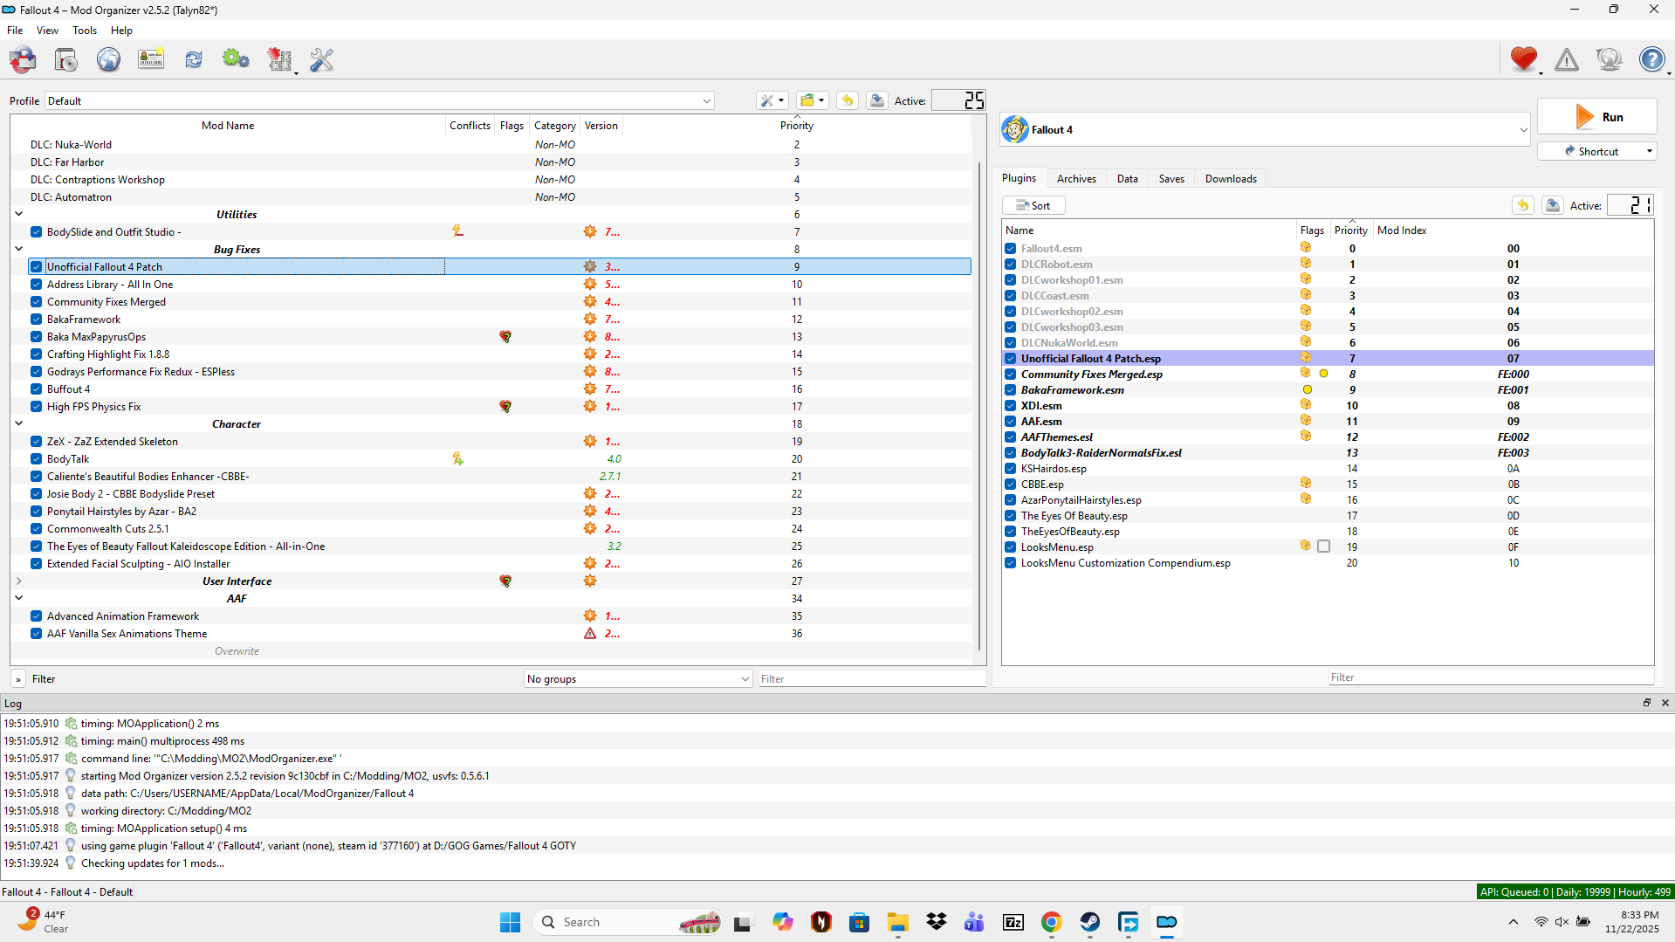The height and width of the screenshot is (942, 1675).
Task: Click the Sort plugins button
Action: click(1033, 206)
